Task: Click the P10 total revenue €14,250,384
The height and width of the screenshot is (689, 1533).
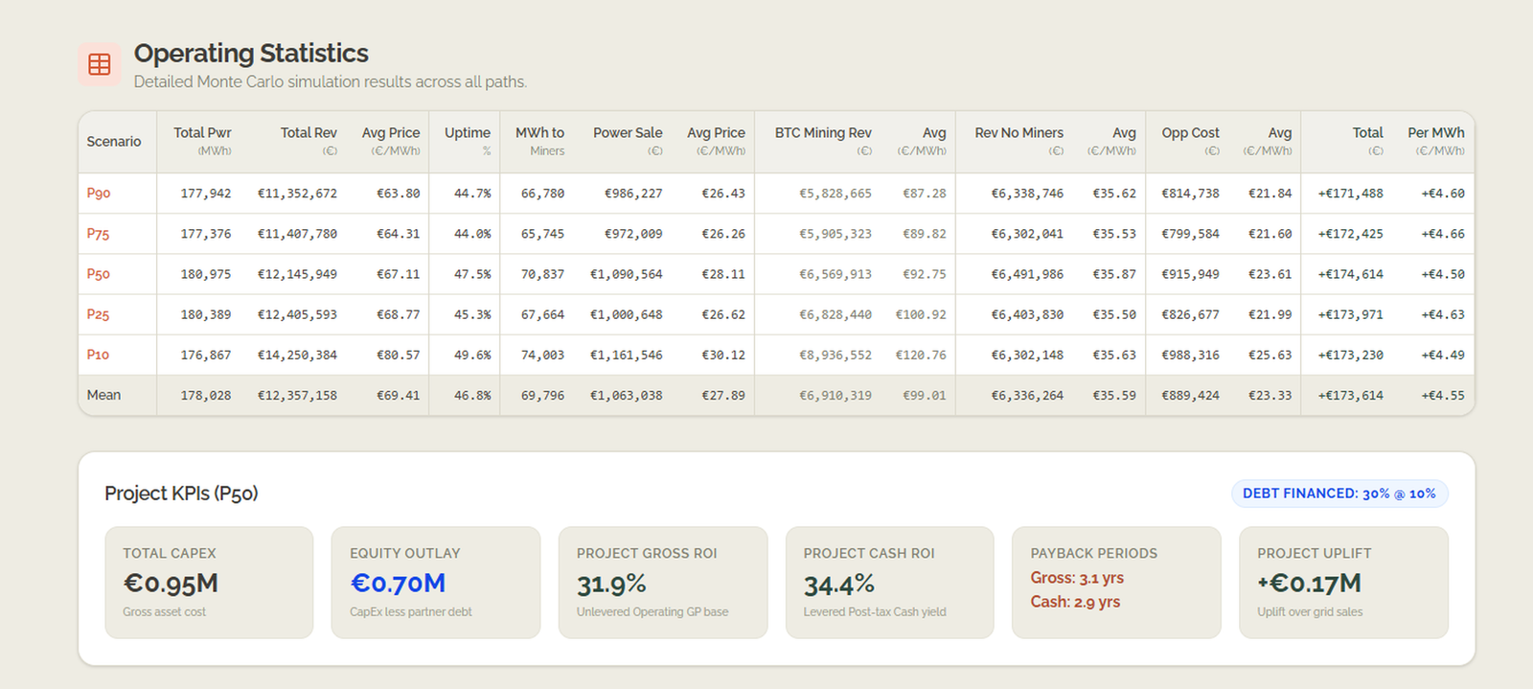Action: 297,355
